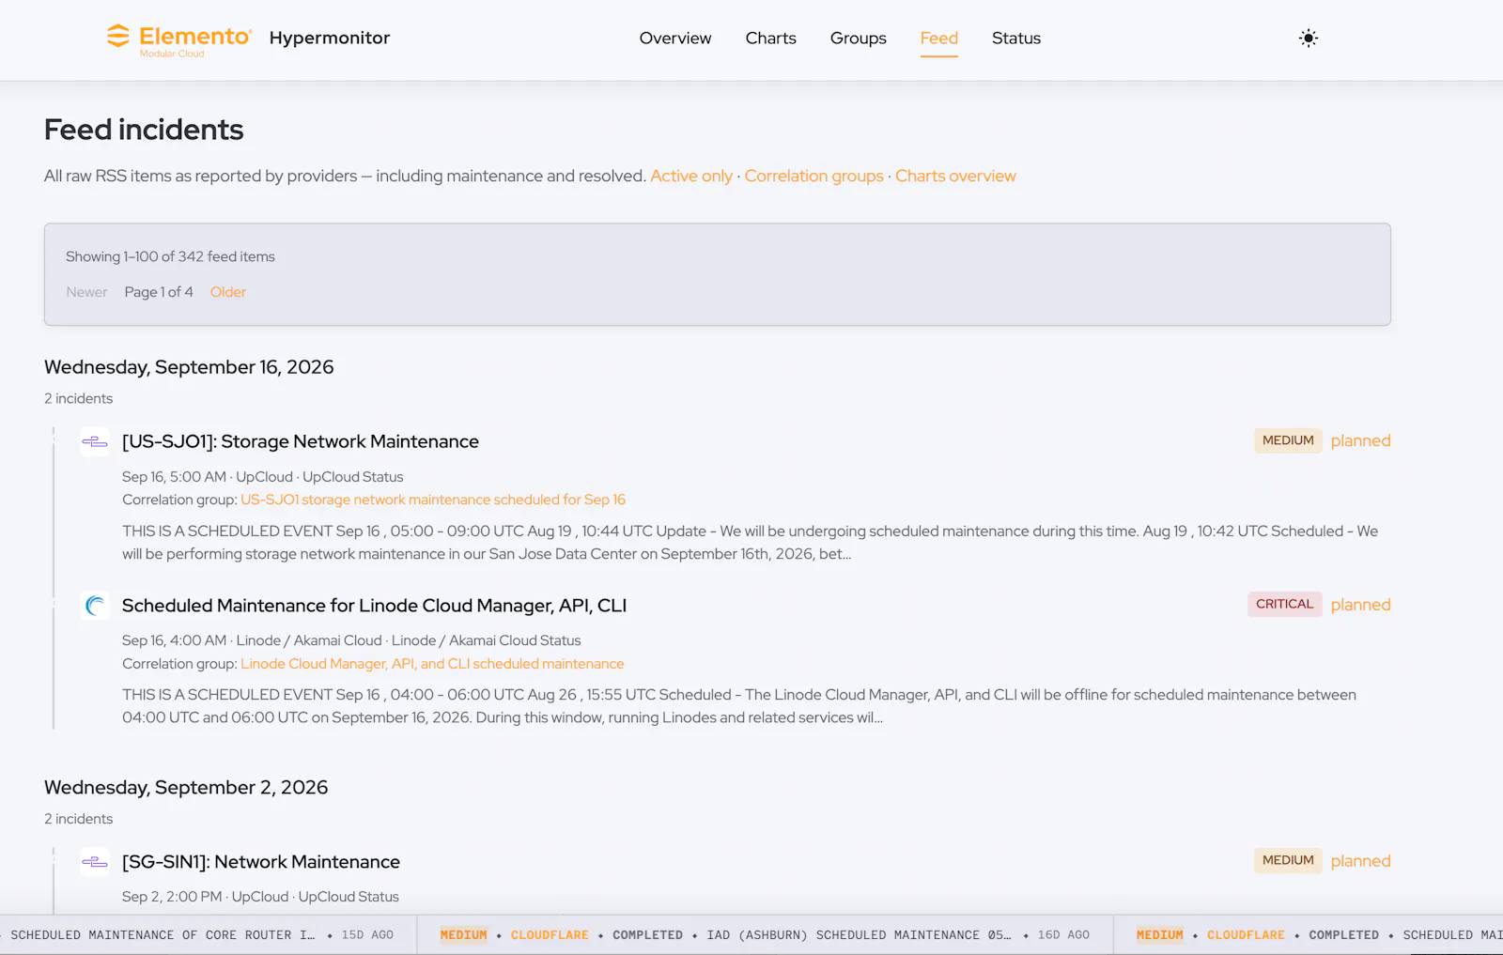Click planned status on US-SJO1 incident
The image size is (1503, 955).
1360,440
